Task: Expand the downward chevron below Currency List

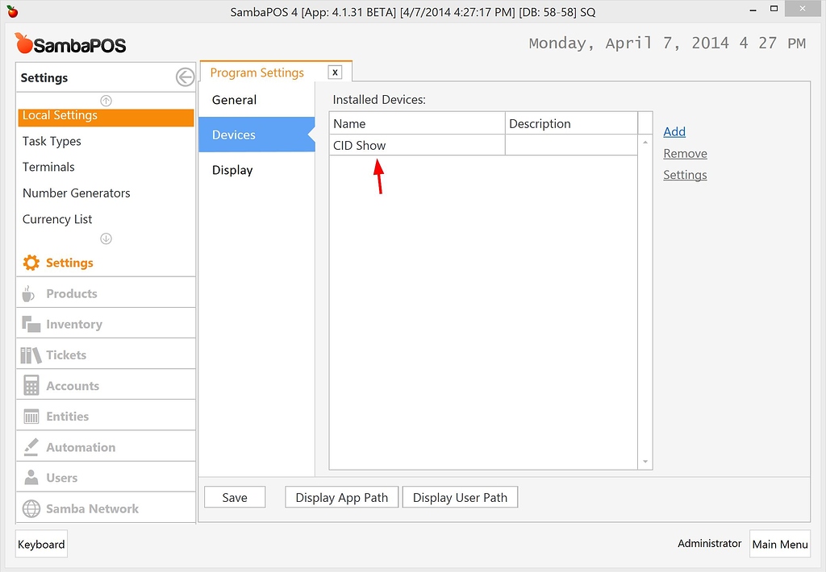Action: tap(106, 238)
